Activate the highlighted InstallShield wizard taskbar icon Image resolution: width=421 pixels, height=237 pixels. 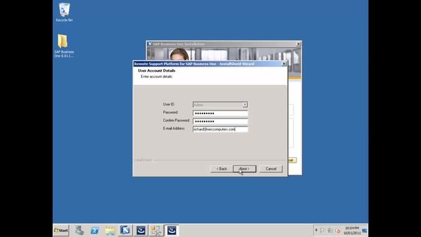tap(172, 230)
